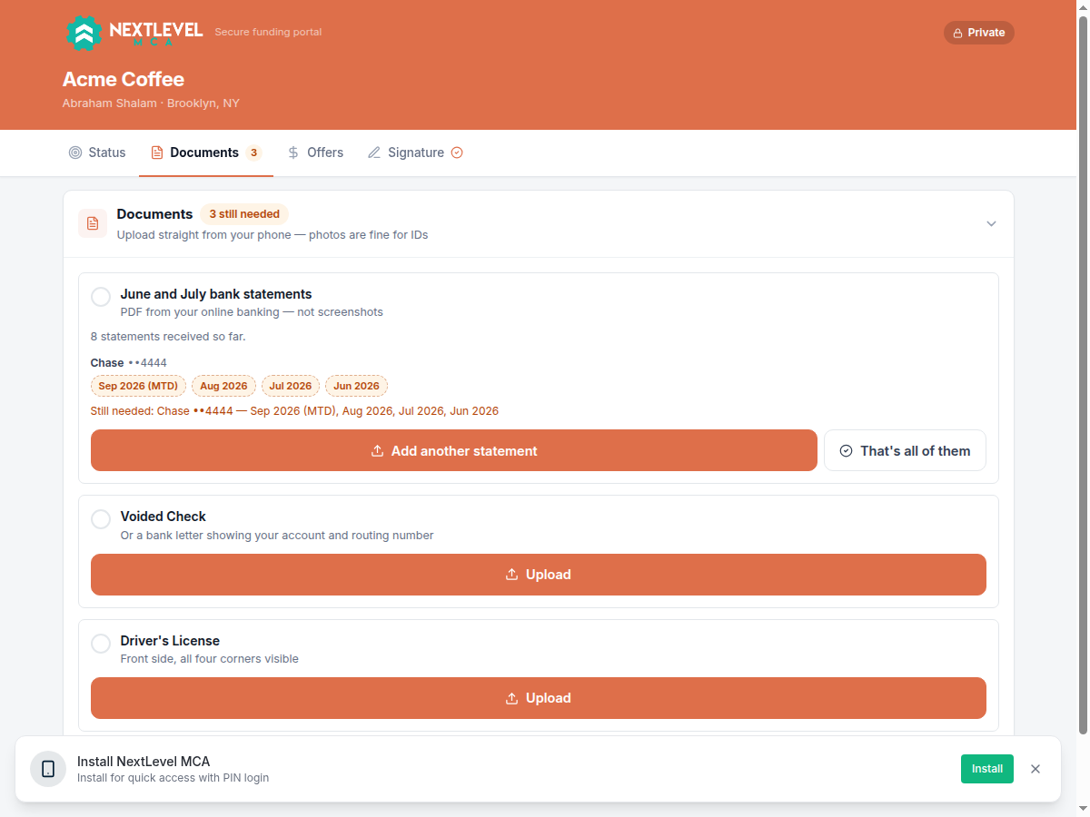Upload a Voided Check
Image resolution: width=1090 pixels, height=817 pixels.
(x=539, y=575)
